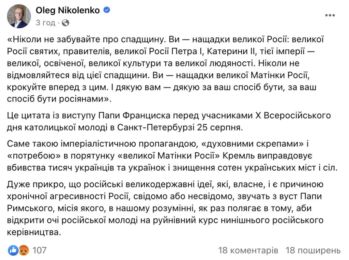Click the final word "керівництва" of the post
Image resolution: width=349 pixels, height=260 pixels.
coord(34,232)
